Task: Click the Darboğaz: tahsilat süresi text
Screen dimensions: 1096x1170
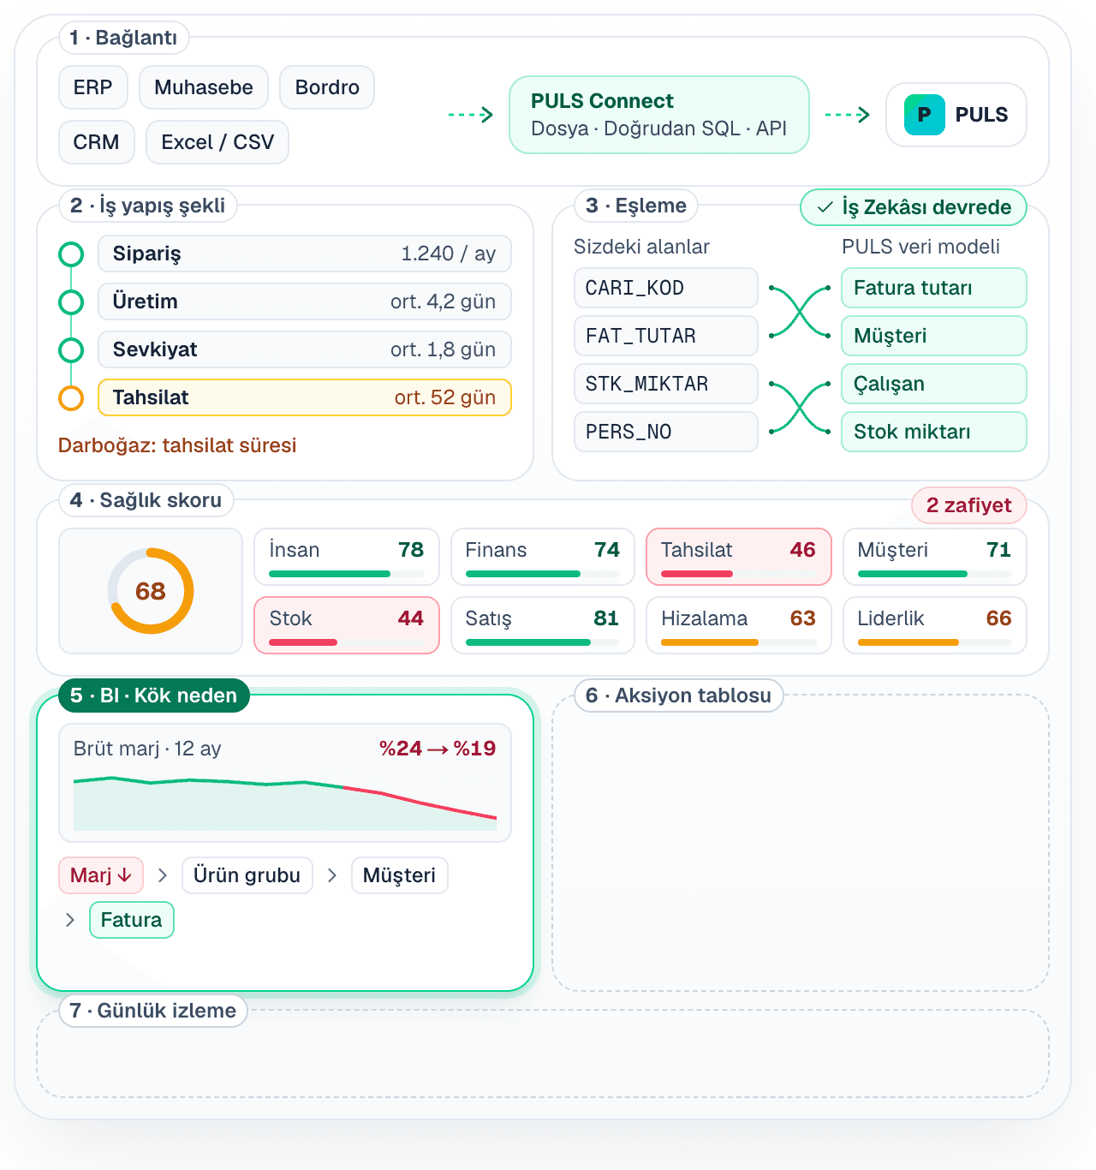Action: click(x=177, y=445)
